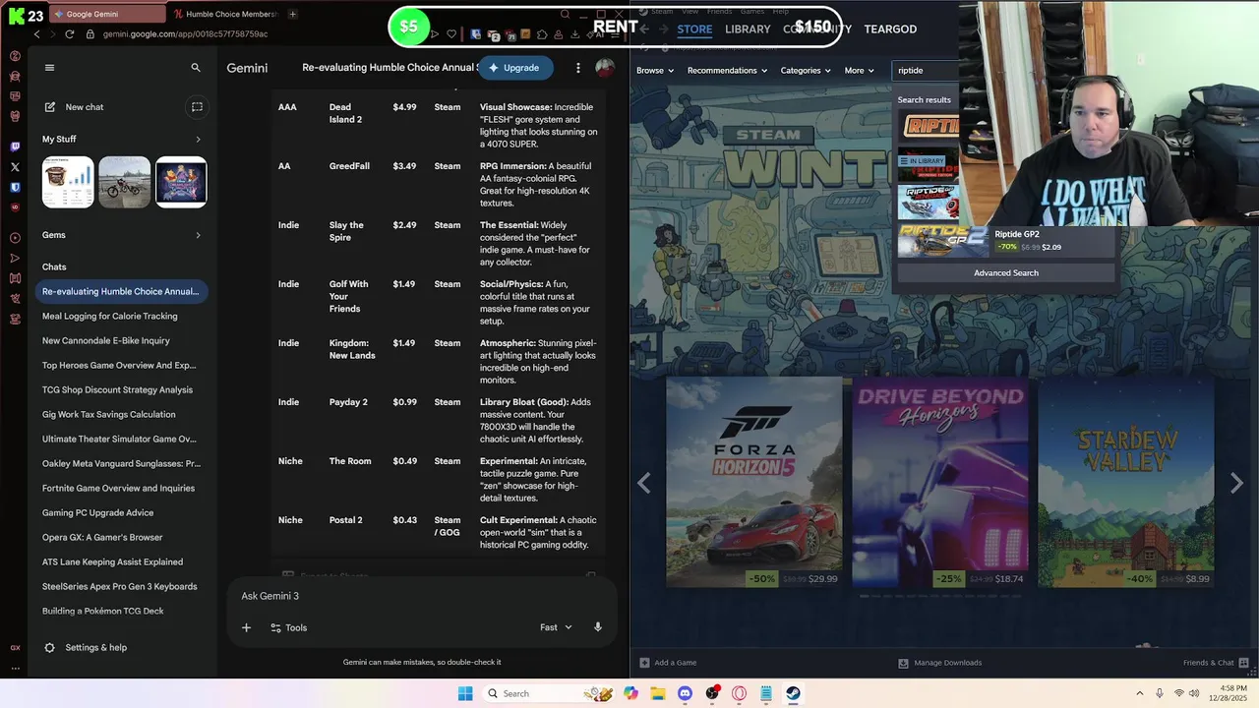Open the chart image thumbnail in My Stuff

[68, 182]
